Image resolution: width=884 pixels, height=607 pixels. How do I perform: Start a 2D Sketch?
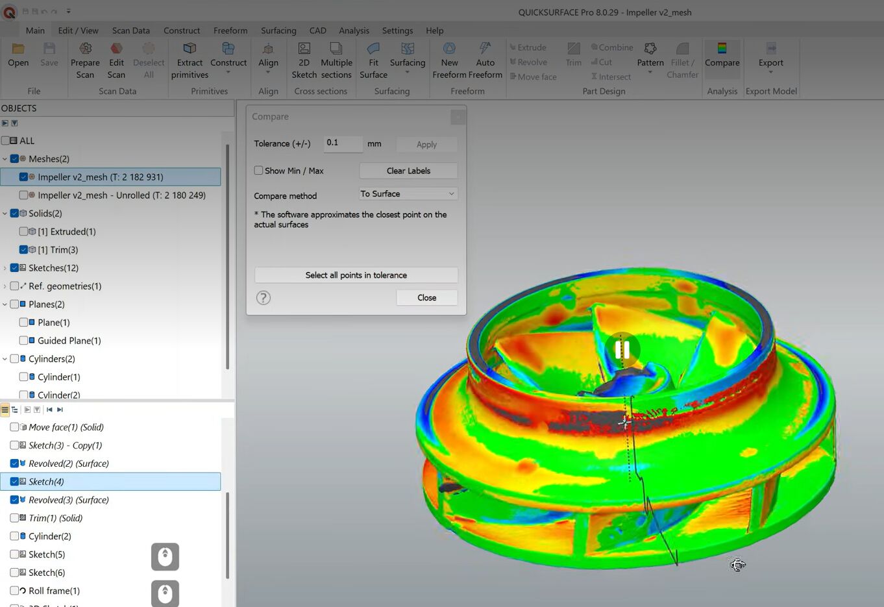coord(304,60)
